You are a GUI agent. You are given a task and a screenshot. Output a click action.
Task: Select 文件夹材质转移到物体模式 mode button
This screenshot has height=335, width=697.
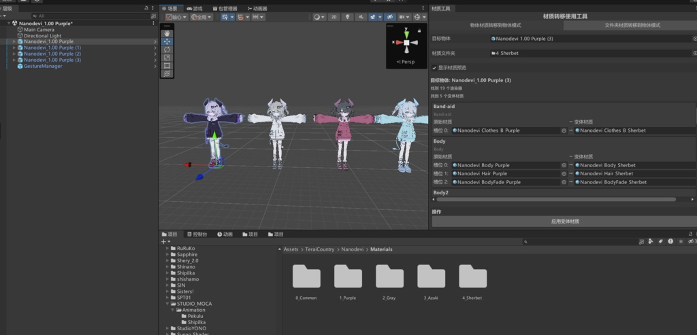[632, 25]
